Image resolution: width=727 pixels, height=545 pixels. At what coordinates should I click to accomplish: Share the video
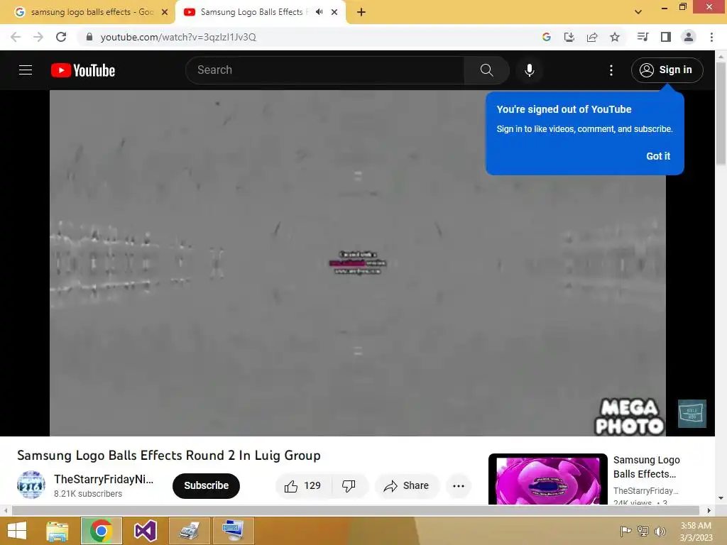pyautogui.click(x=407, y=485)
